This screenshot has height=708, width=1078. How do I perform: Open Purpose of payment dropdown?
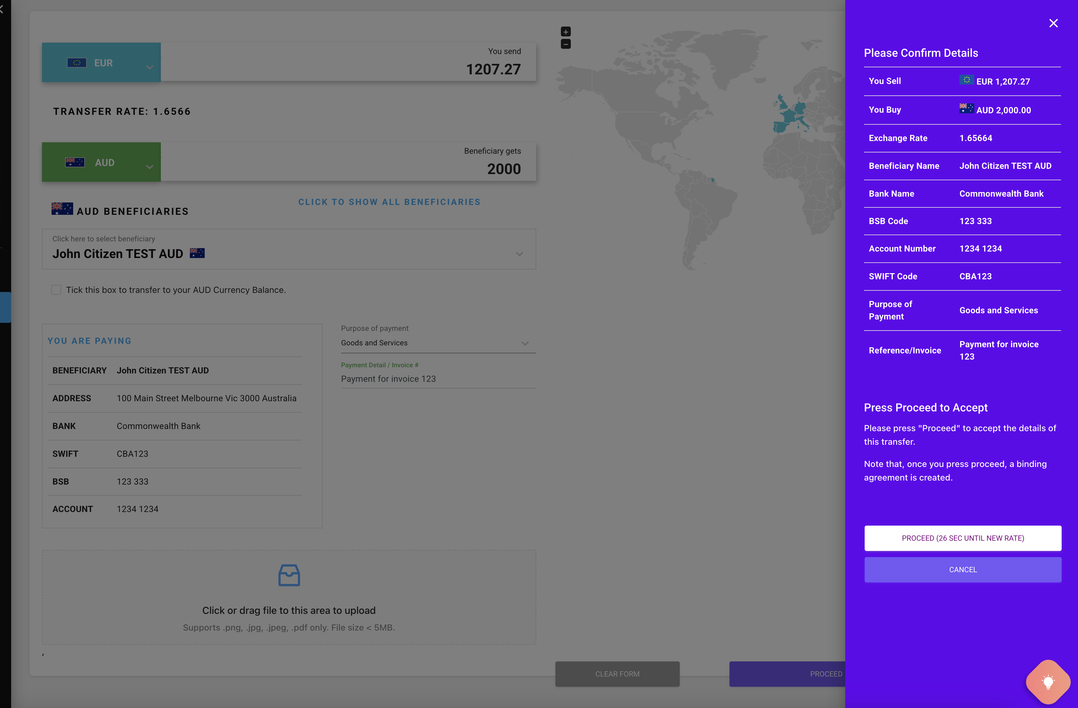[525, 344]
